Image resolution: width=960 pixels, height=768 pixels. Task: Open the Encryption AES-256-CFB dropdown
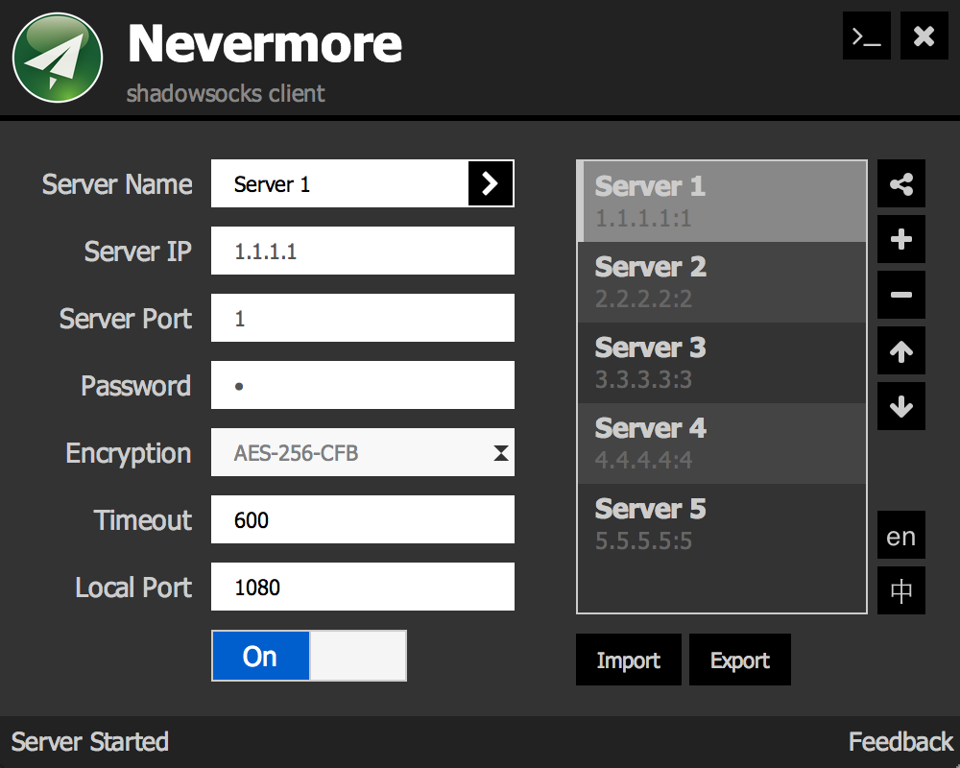[x=363, y=452]
